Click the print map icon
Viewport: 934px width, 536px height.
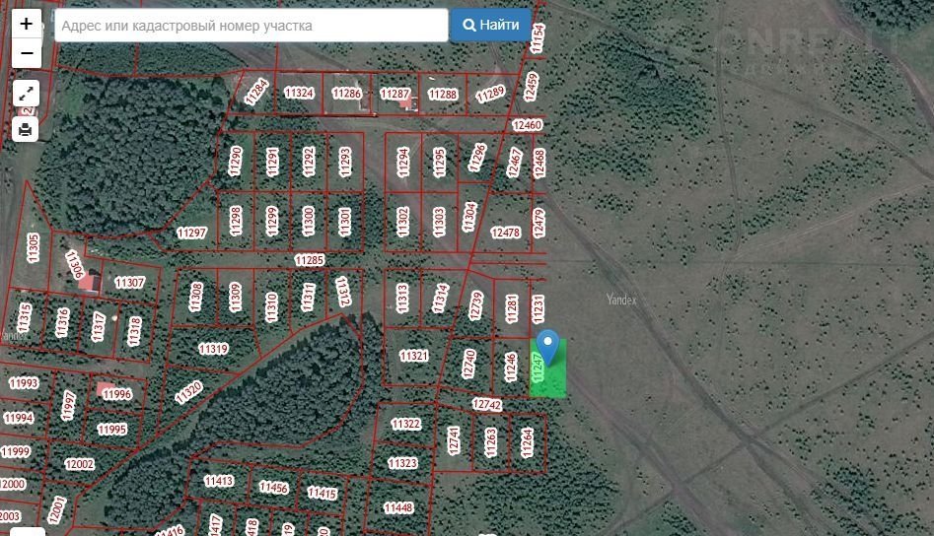point(26,129)
